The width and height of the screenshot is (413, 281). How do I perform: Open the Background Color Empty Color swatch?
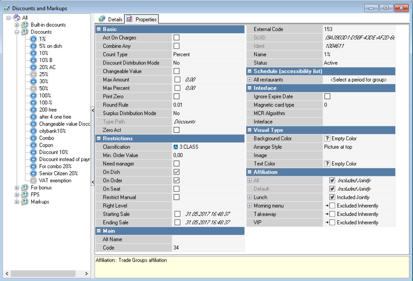pos(327,138)
